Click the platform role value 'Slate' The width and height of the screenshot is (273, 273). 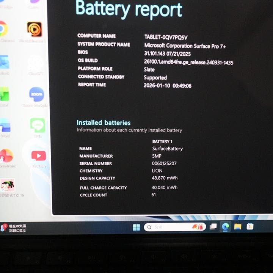pyautogui.click(x=149, y=70)
